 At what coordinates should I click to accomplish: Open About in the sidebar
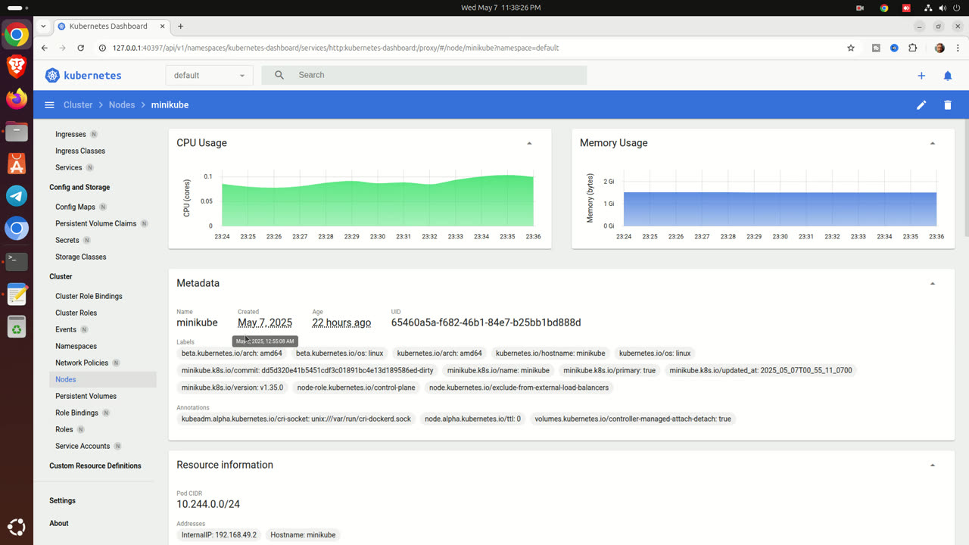(59, 523)
